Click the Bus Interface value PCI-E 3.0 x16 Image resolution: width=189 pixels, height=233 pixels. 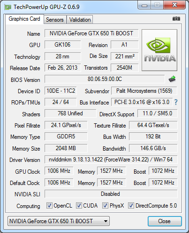click(142, 102)
